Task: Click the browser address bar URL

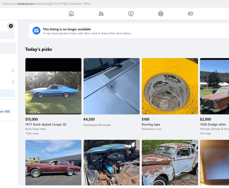Action: pyautogui.click(x=46, y=4)
